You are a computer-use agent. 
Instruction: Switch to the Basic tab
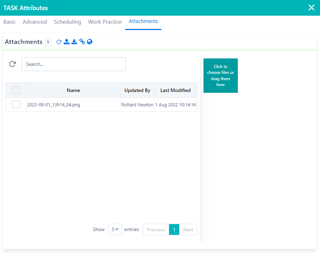point(9,22)
